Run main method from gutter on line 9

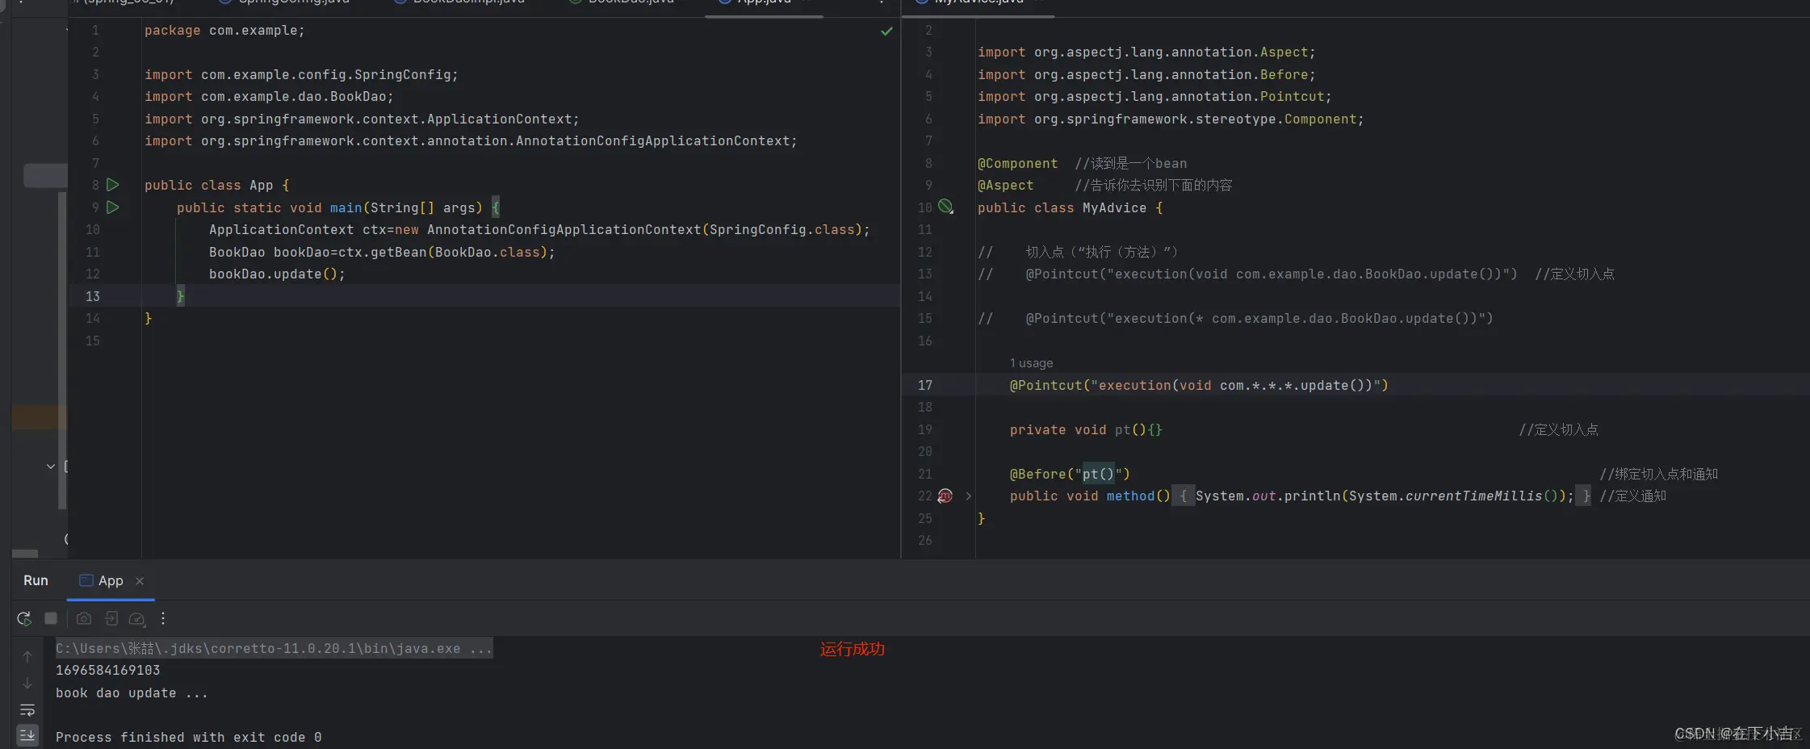click(x=113, y=207)
